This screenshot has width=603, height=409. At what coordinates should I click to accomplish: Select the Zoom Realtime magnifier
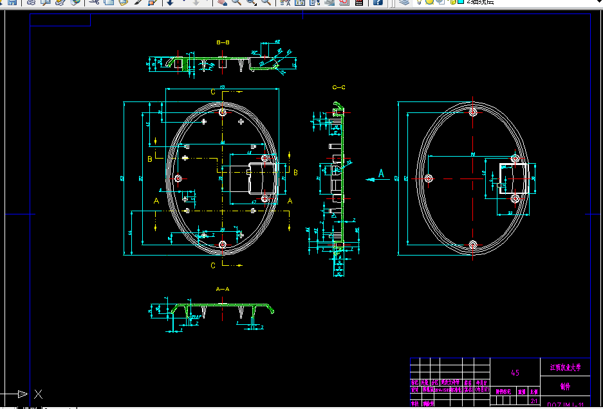pos(237,2)
